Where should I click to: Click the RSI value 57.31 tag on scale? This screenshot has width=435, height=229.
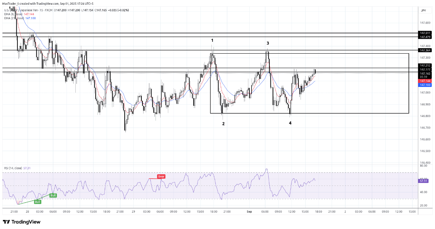coord(424,180)
